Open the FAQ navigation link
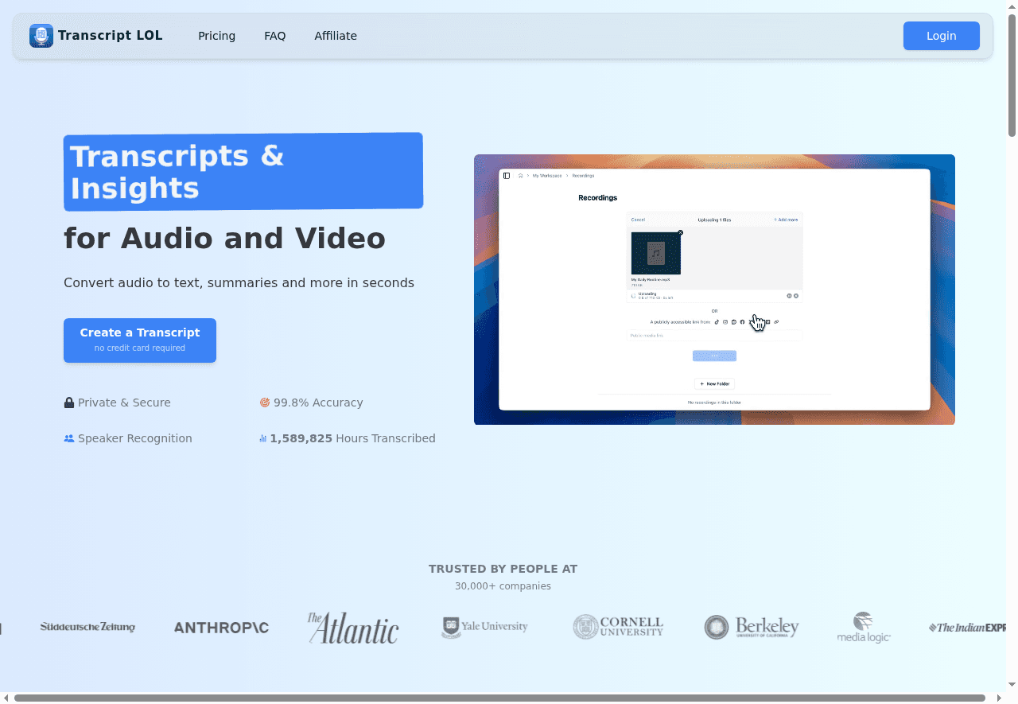The image size is (1018, 704). (274, 36)
